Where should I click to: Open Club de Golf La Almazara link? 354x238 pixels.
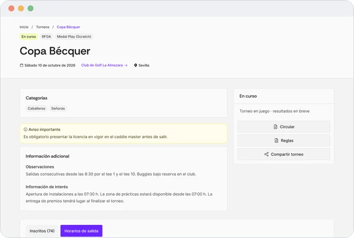tap(102, 65)
